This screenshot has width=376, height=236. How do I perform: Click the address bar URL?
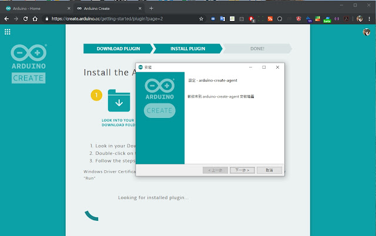pyautogui.click(x=107, y=19)
